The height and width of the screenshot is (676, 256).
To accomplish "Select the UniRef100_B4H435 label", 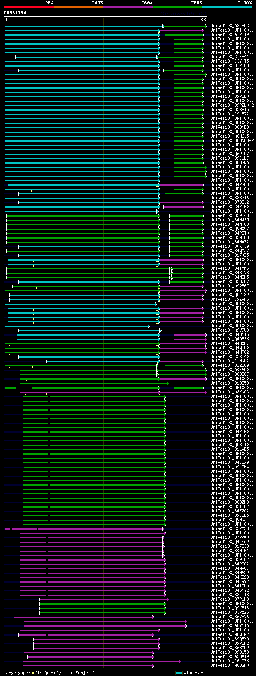I will (230, 220).
